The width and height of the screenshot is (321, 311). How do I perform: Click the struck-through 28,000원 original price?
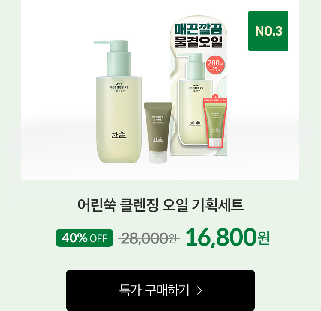click(149, 238)
